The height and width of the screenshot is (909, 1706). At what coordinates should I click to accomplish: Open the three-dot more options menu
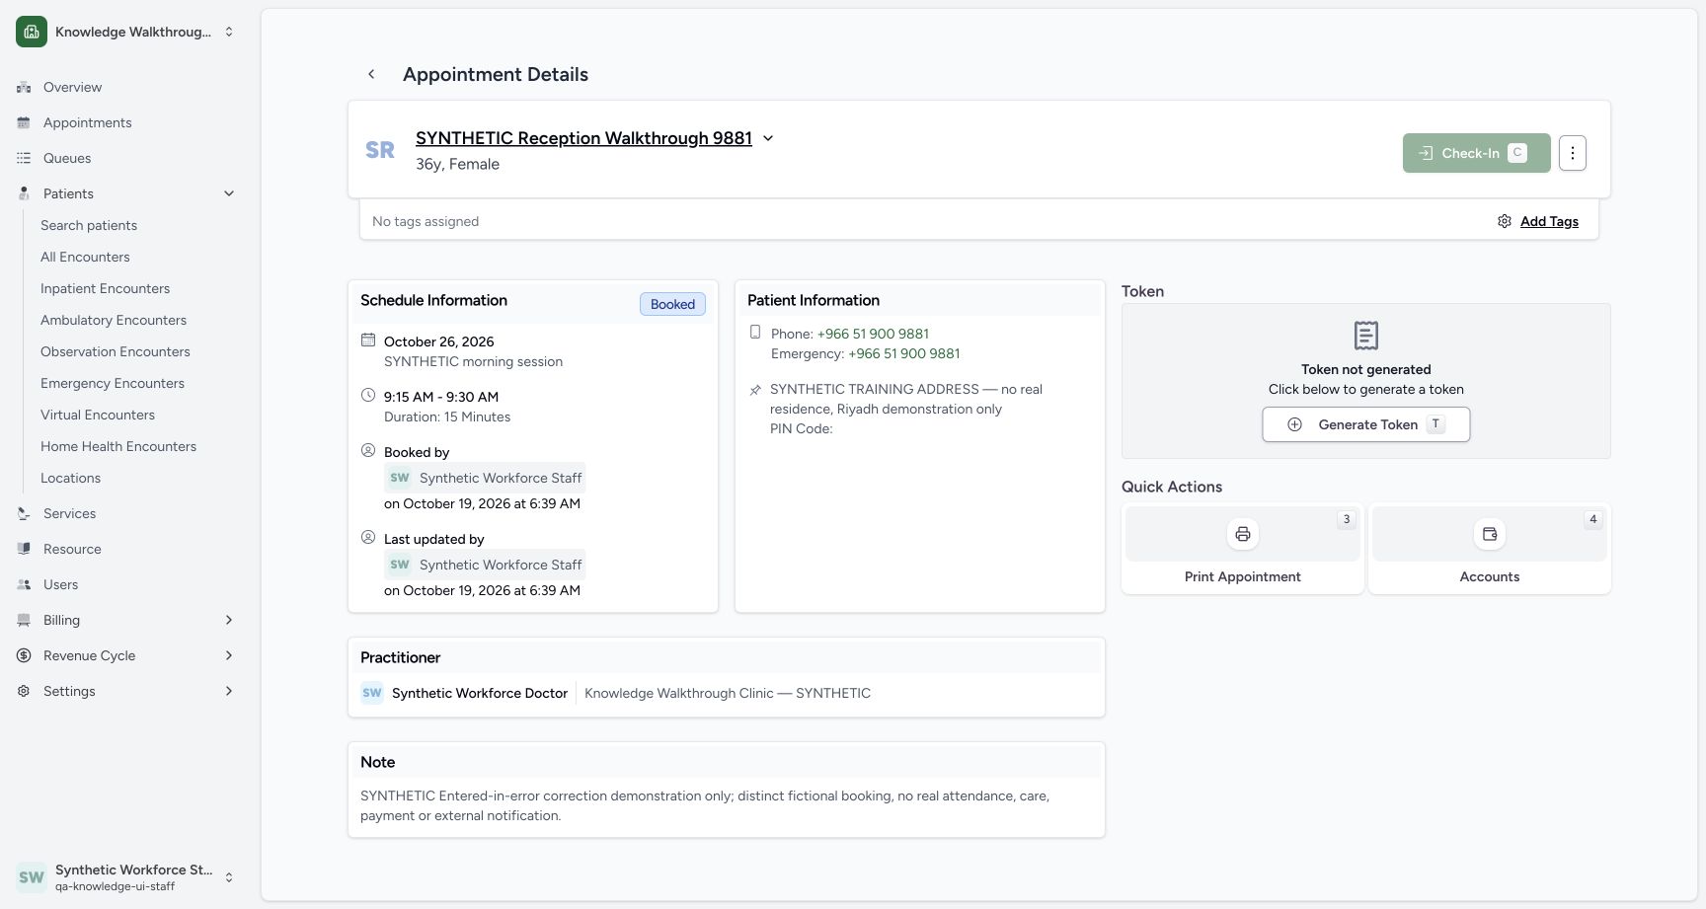click(1573, 153)
